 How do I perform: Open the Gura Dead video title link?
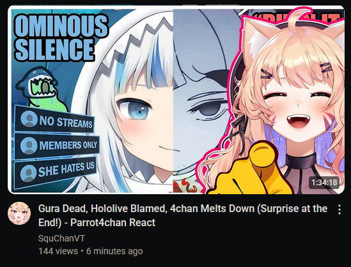coord(183,215)
